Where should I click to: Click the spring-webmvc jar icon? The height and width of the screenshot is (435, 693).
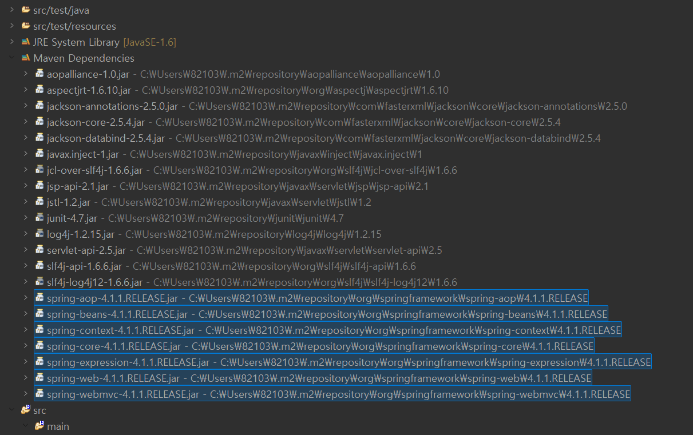39,394
